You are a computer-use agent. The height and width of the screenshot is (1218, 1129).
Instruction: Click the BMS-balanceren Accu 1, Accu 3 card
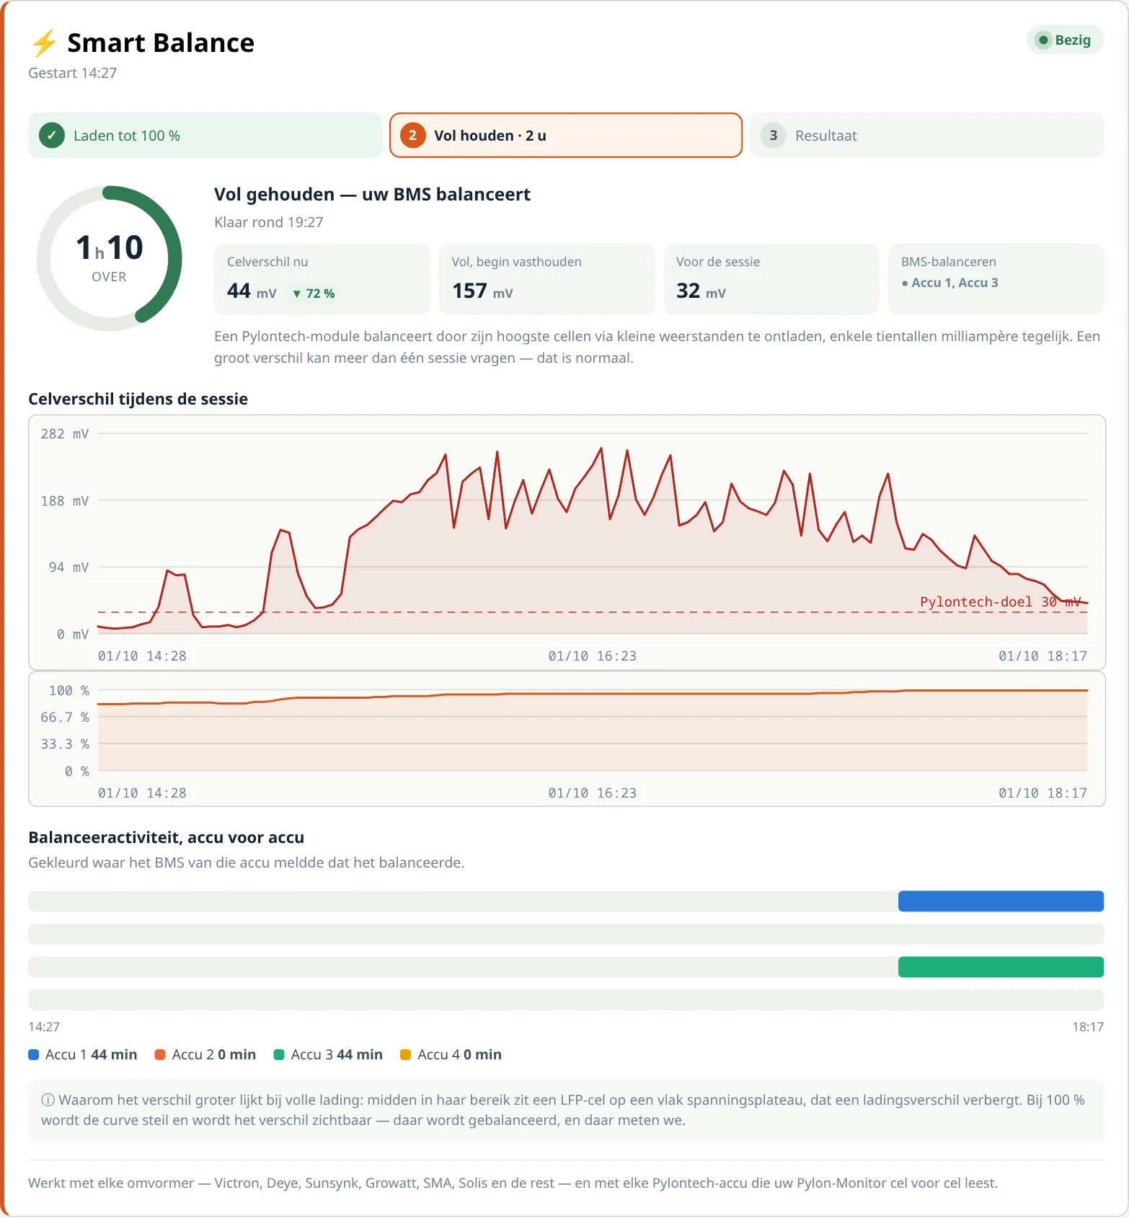[996, 279]
